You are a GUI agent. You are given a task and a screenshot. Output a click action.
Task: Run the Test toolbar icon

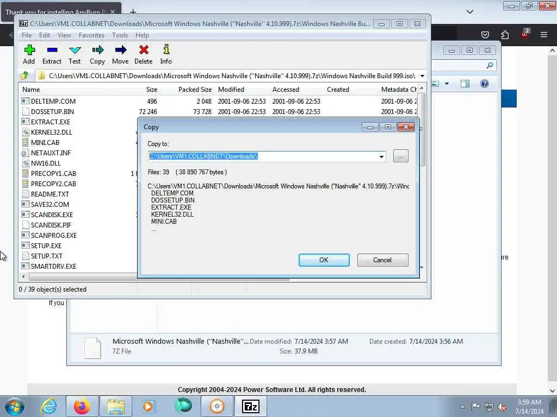point(75,54)
